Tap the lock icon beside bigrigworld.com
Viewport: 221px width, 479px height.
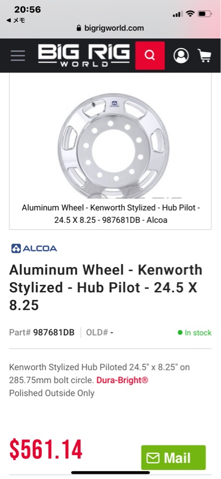pos(79,28)
